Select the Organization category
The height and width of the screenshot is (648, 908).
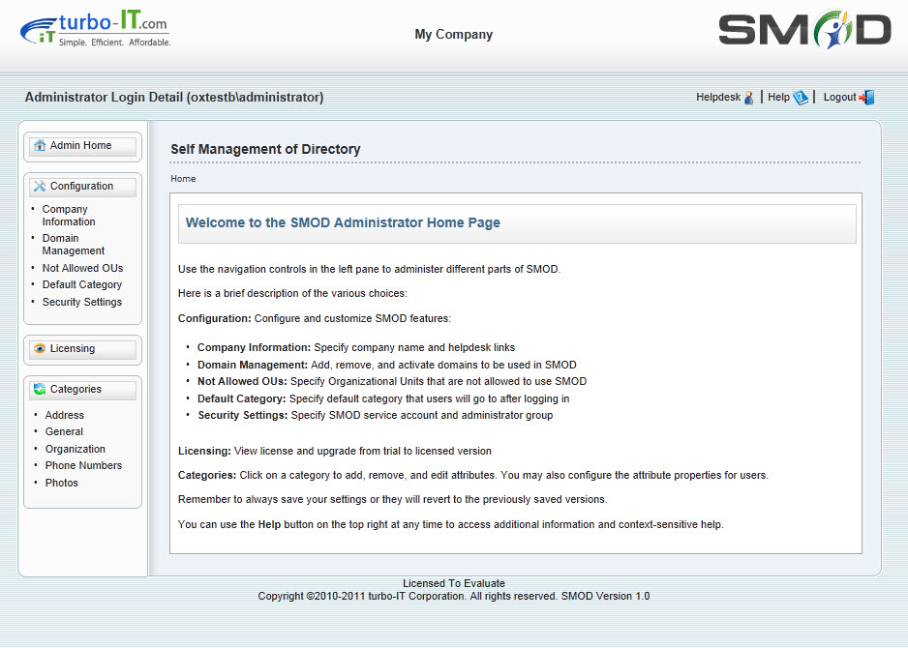[x=76, y=449]
